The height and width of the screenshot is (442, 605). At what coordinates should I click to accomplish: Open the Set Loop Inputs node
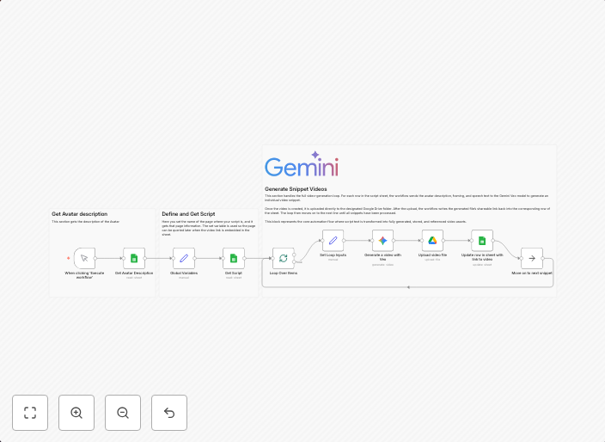tap(333, 241)
